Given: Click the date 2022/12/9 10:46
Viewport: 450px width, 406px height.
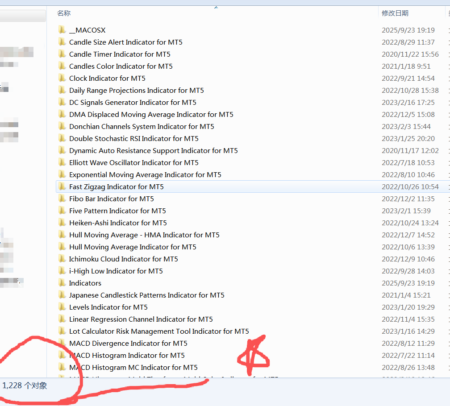Looking at the screenshot, I should click(408, 259).
